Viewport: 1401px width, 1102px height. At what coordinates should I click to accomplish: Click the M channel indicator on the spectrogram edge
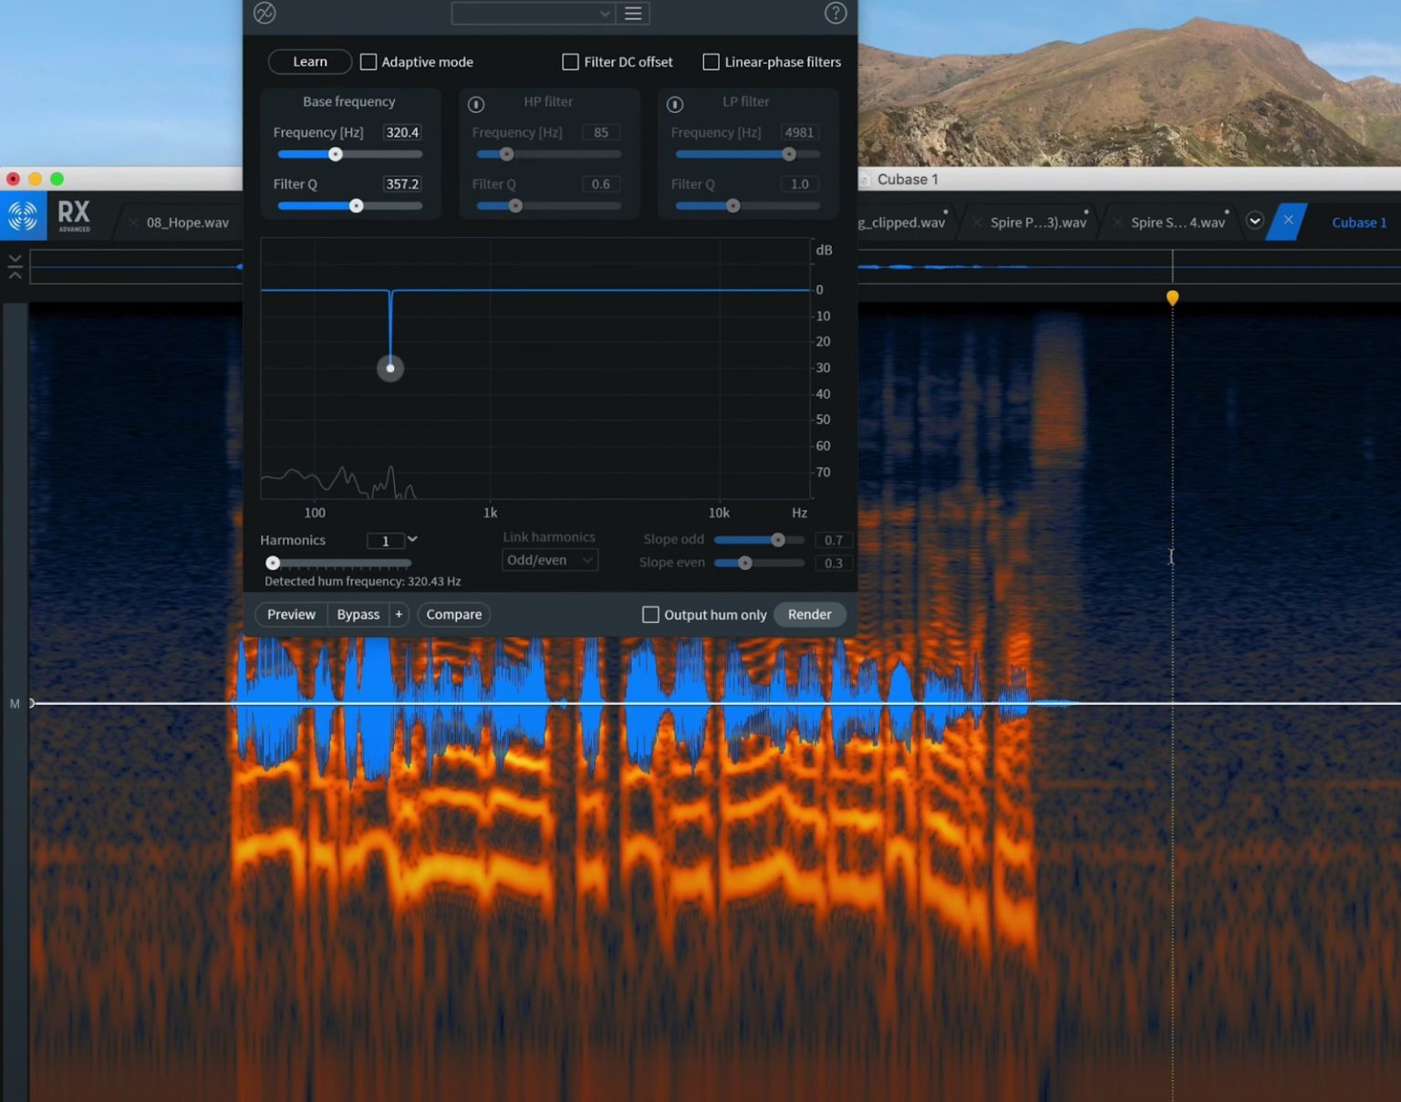pyautogui.click(x=14, y=703)
